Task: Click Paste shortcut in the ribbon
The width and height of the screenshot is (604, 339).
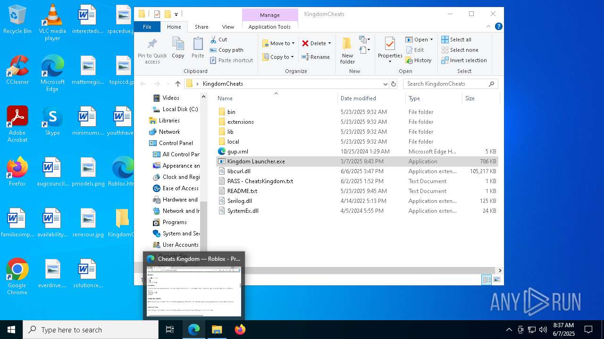Action: pos(231,60)
